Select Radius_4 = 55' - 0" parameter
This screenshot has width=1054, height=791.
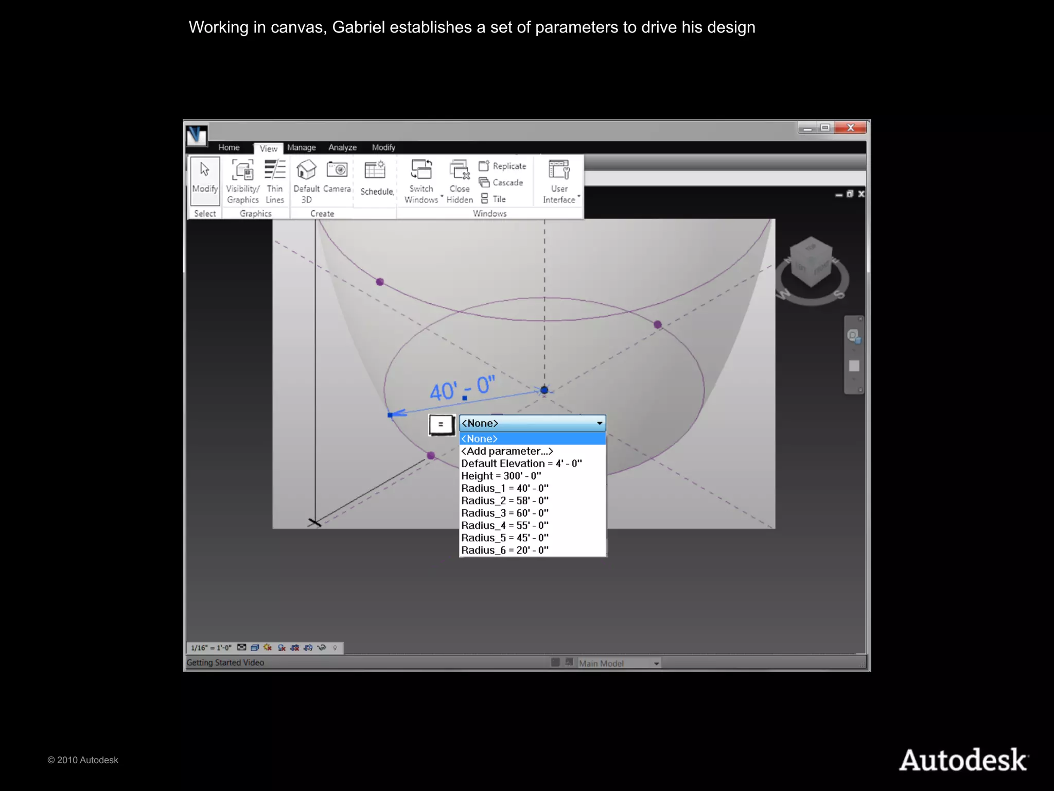click(532, 525)
